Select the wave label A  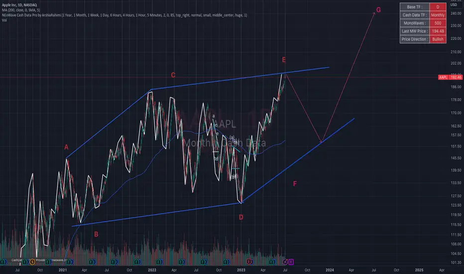click(66, 147)
